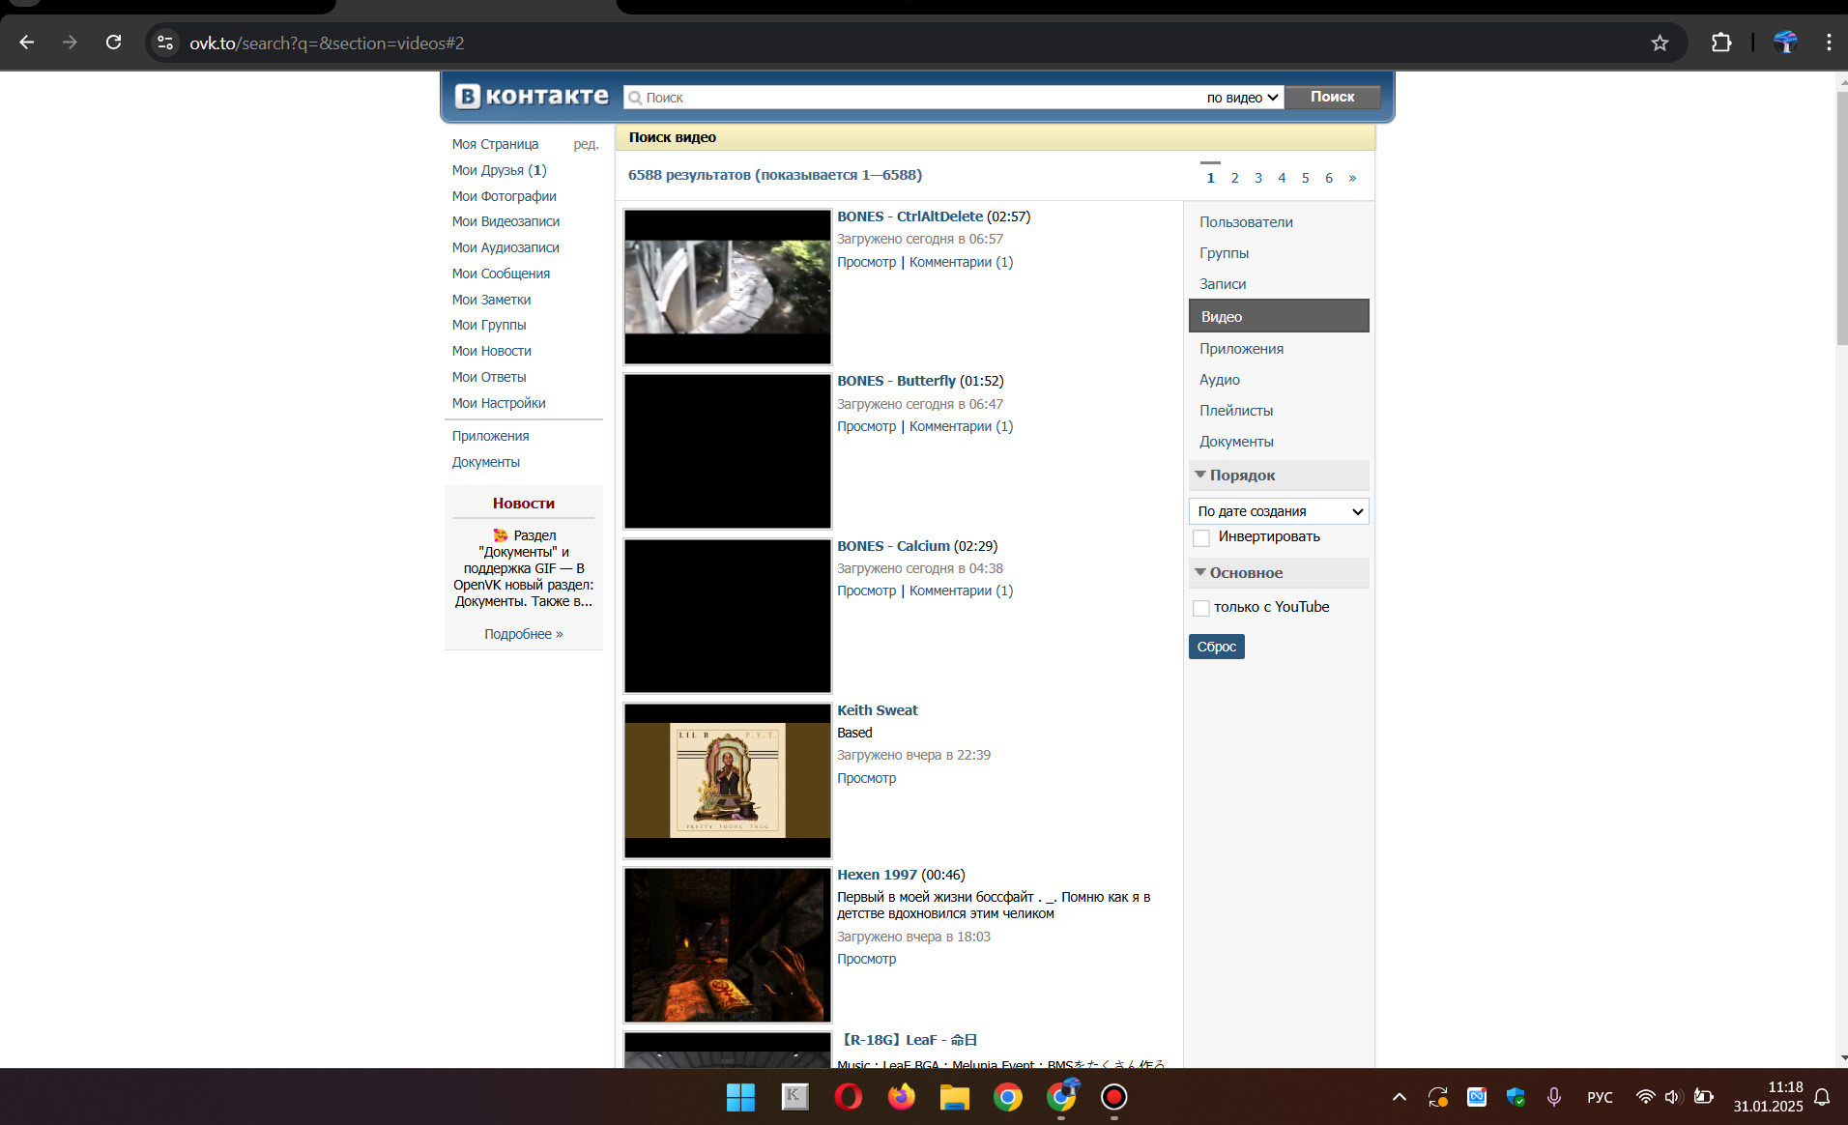Click the browser address bar URL

[x=327, y=43]
